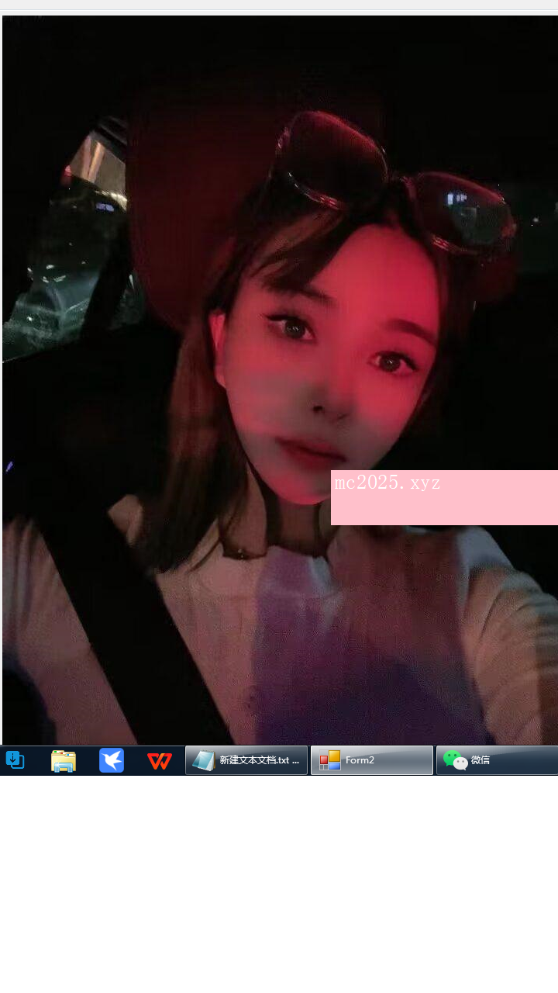Click the green WeChat chat bubble icon
The height and width of the screenshot is (993, 558).
tap(455, 761)
